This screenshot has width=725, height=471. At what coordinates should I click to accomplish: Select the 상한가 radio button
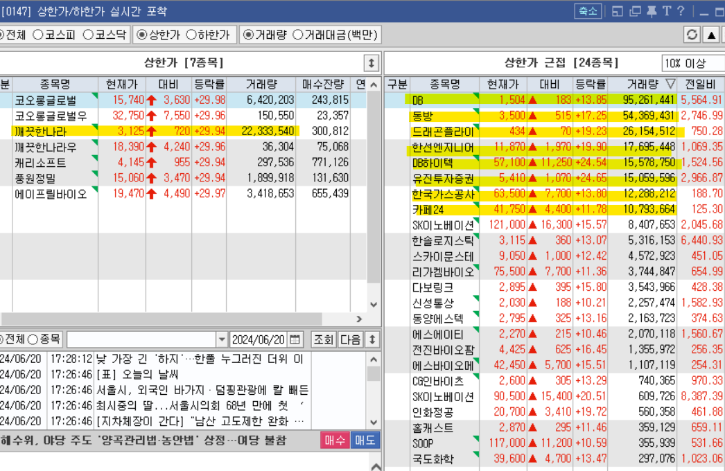pyautogui.click(x=159, y=35)
